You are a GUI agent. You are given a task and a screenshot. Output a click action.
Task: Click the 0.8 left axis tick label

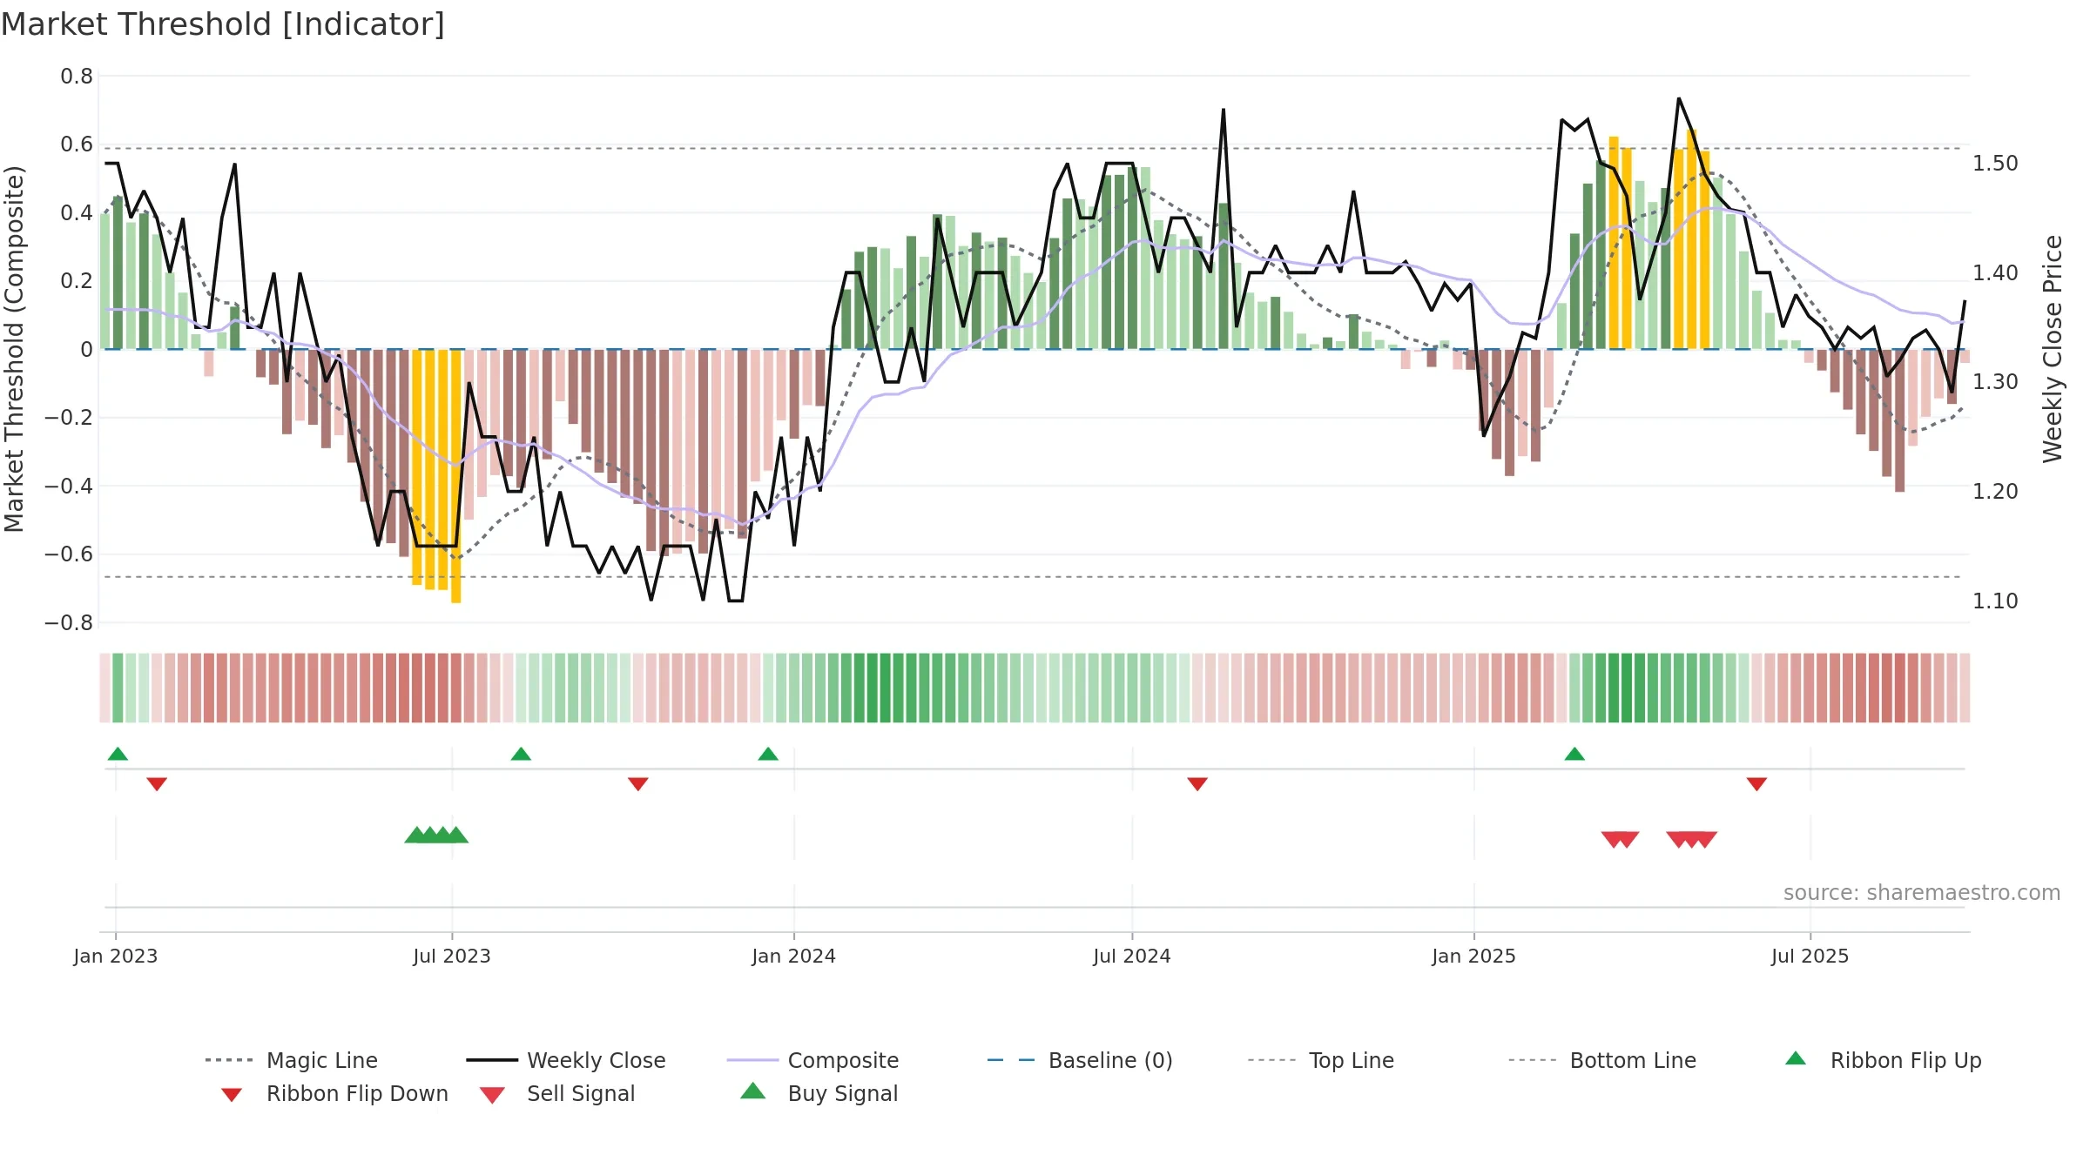(77, 77)
